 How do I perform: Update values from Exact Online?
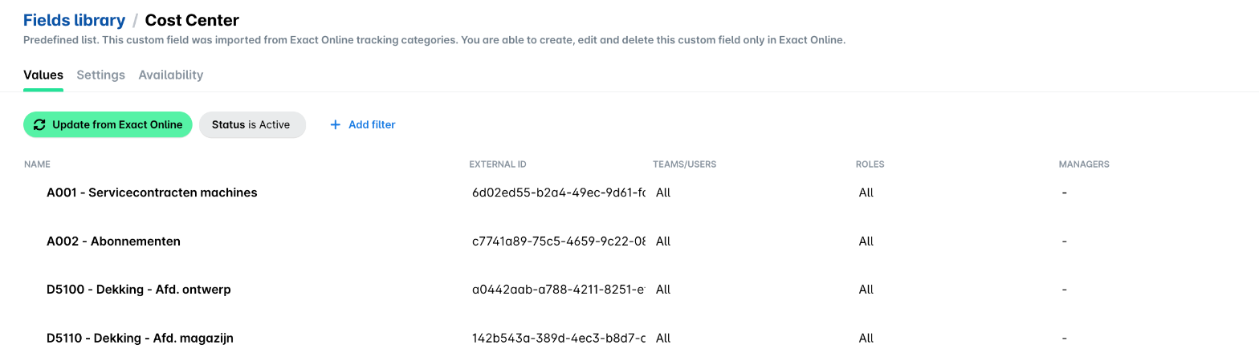pyautogui.click(x=108, y=124)
